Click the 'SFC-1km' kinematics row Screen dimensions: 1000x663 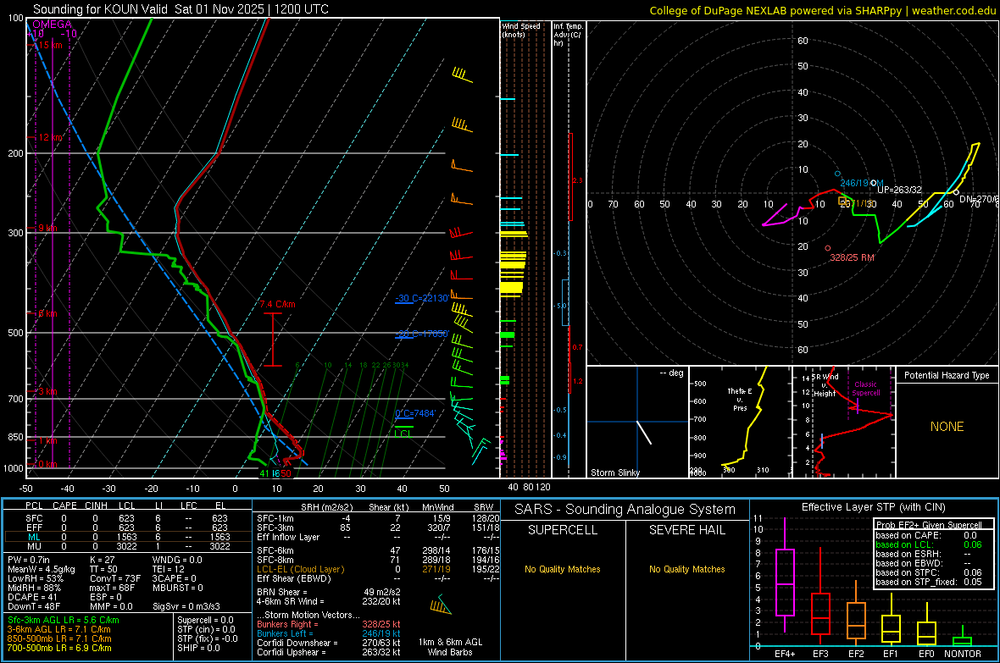(378, 518)
